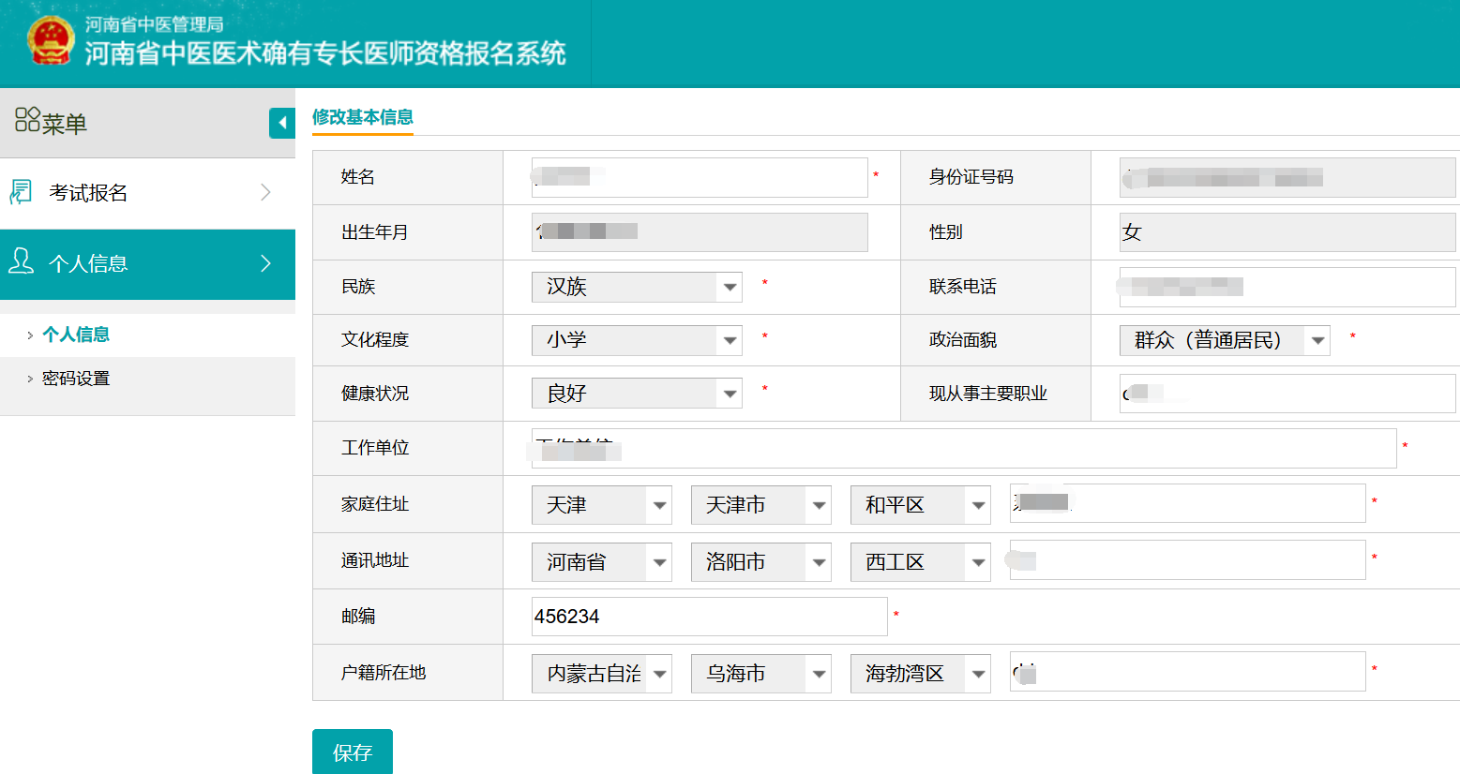Open the 通讯地址 city dropdown 洛阳市
This screenshot has width=1460, height=774.
point(760,562)
